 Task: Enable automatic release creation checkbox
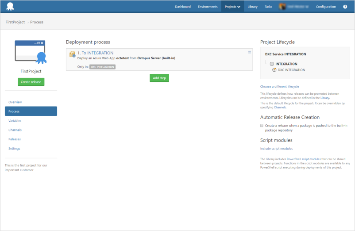(x=262, y=126)
